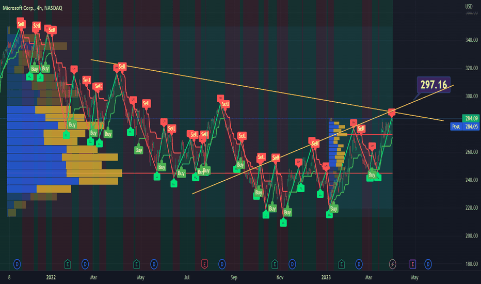Click the upcoming dividend D marker after May 2023
The image size is (481, 284).
[428, 264]
